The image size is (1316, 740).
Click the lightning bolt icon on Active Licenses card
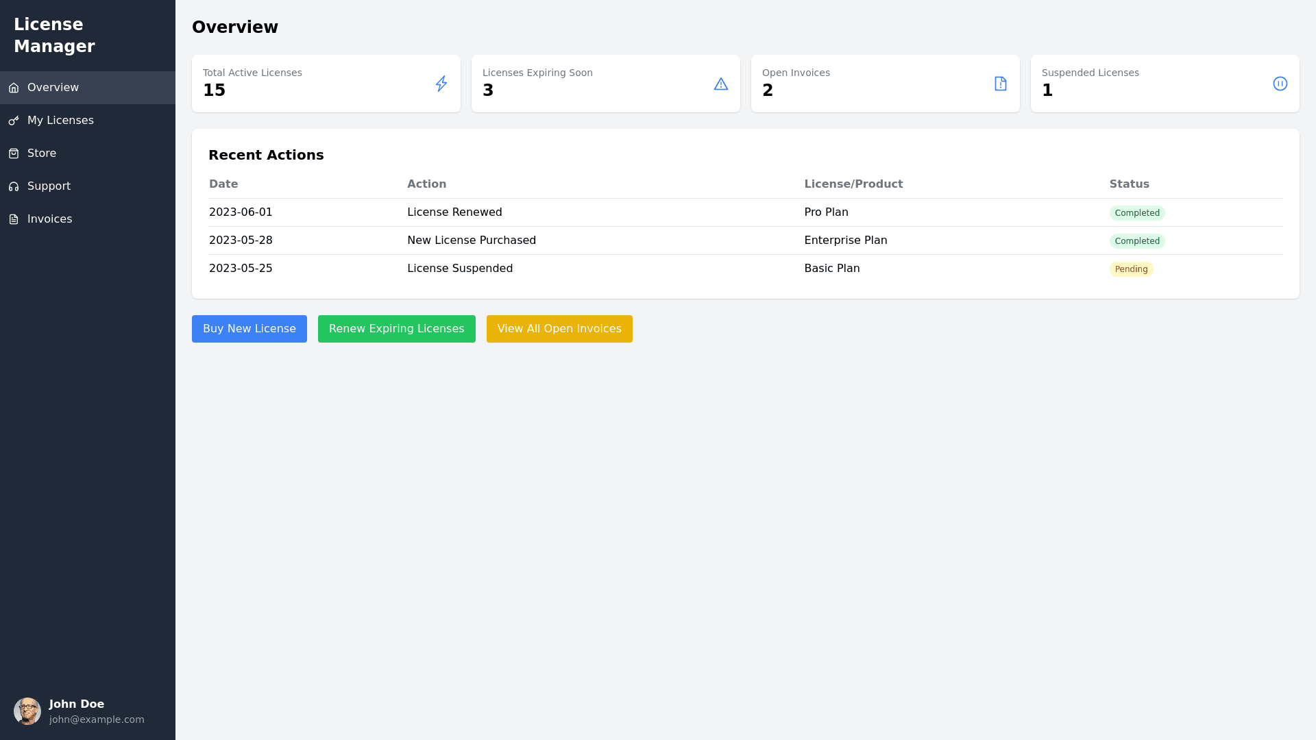(x=441, y=84)
